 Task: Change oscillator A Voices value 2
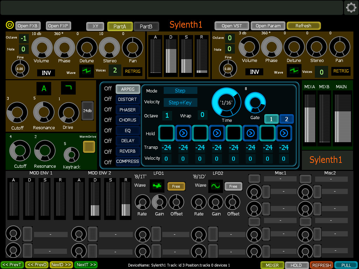[x=115, y=70]
